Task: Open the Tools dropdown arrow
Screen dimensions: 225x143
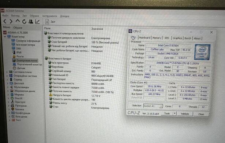Action: pyautogui.click(x=175, y=114)
